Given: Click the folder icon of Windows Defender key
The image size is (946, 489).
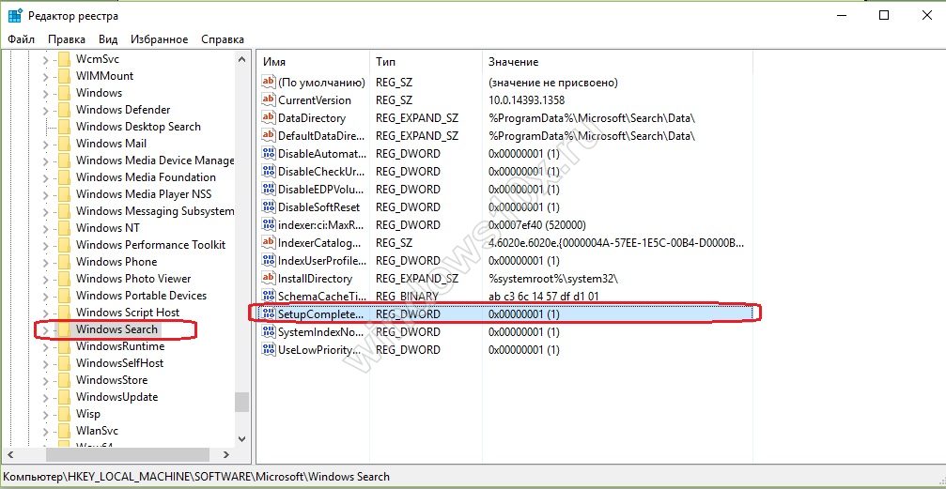Looking at the screenshot, I should (64, 110).
